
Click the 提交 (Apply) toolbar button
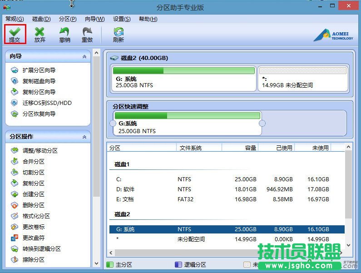click(15, 34)
